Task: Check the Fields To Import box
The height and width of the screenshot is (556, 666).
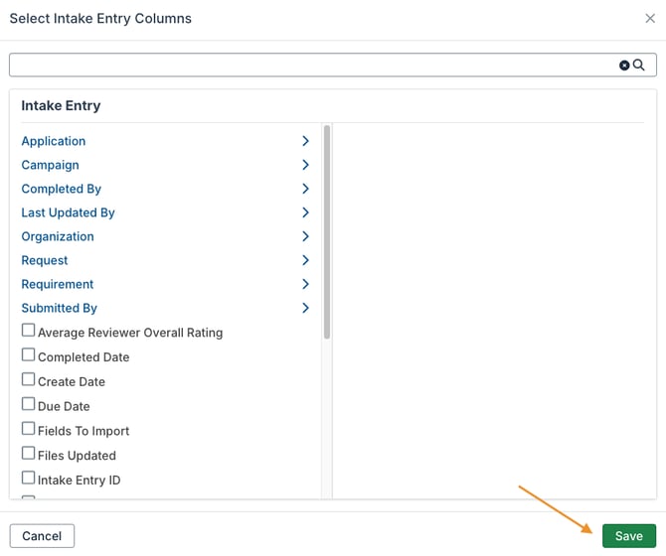Action: (29, 429)
